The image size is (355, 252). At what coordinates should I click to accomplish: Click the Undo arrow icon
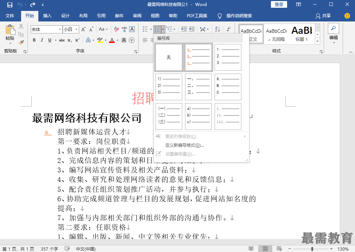[20, 5]
